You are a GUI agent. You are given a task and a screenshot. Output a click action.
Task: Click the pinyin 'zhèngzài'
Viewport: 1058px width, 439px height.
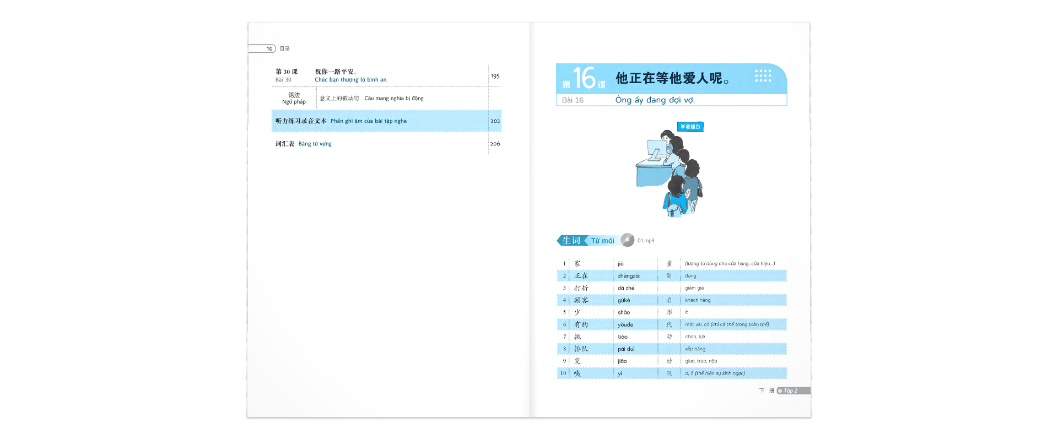(x=629, y=276)
